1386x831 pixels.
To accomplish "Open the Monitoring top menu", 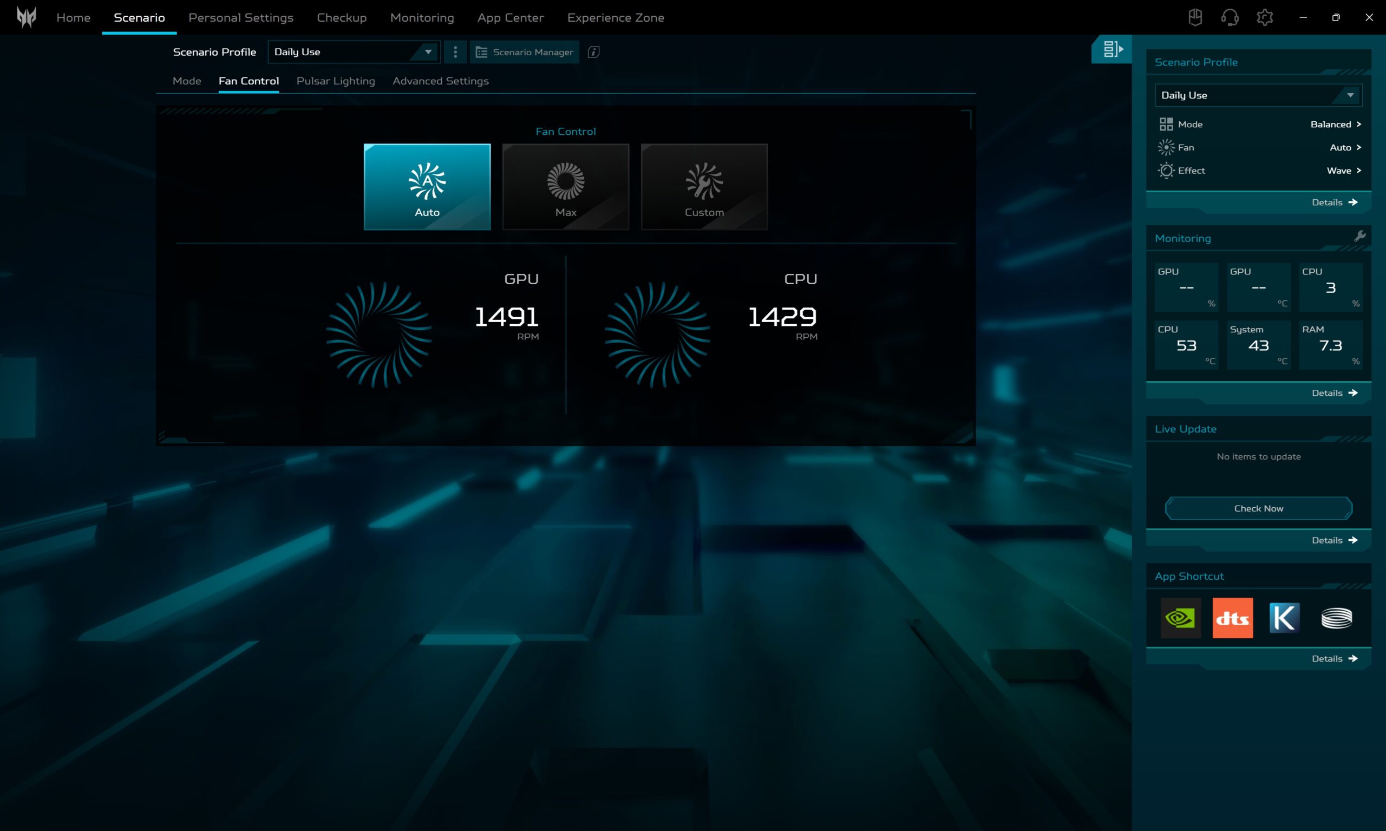I will pyautogui.click(x=422, y=17).
